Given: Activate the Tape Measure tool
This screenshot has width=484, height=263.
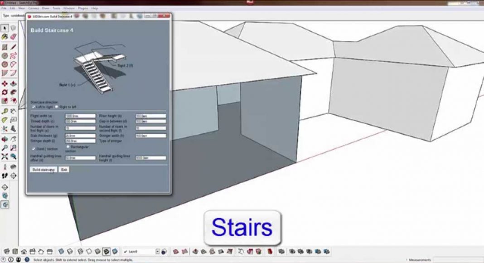Looking at the screenshot, I should pyautogui.click(x=5, y=111).
